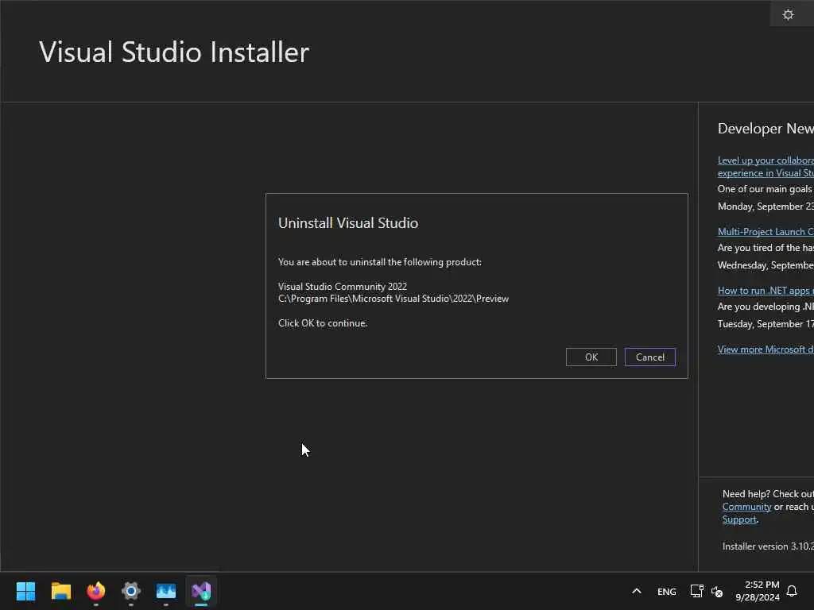
Task: Show hidden system tray icons
Action: click(637, 591)
